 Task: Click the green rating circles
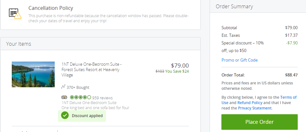(x=80, y=97)
